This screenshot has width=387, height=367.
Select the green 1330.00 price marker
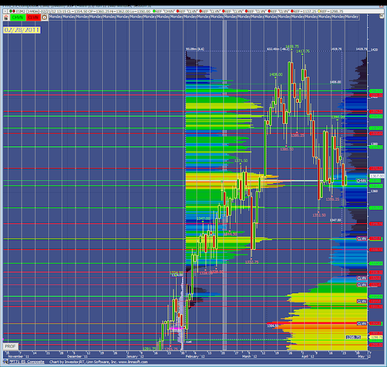coord(376,264)
